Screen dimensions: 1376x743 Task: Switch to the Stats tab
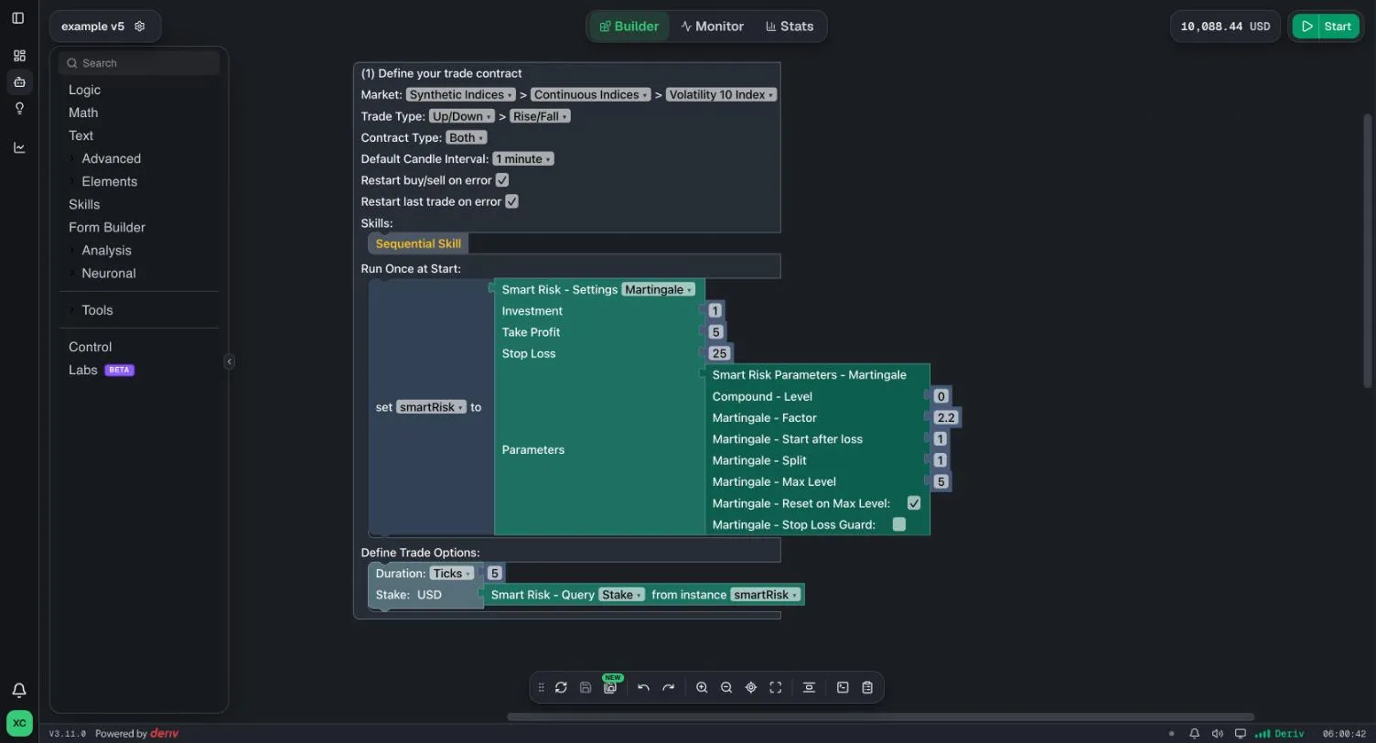pos(790,27)
